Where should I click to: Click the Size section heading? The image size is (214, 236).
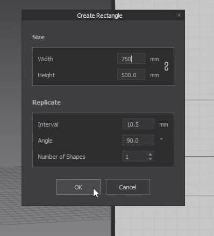38,37
